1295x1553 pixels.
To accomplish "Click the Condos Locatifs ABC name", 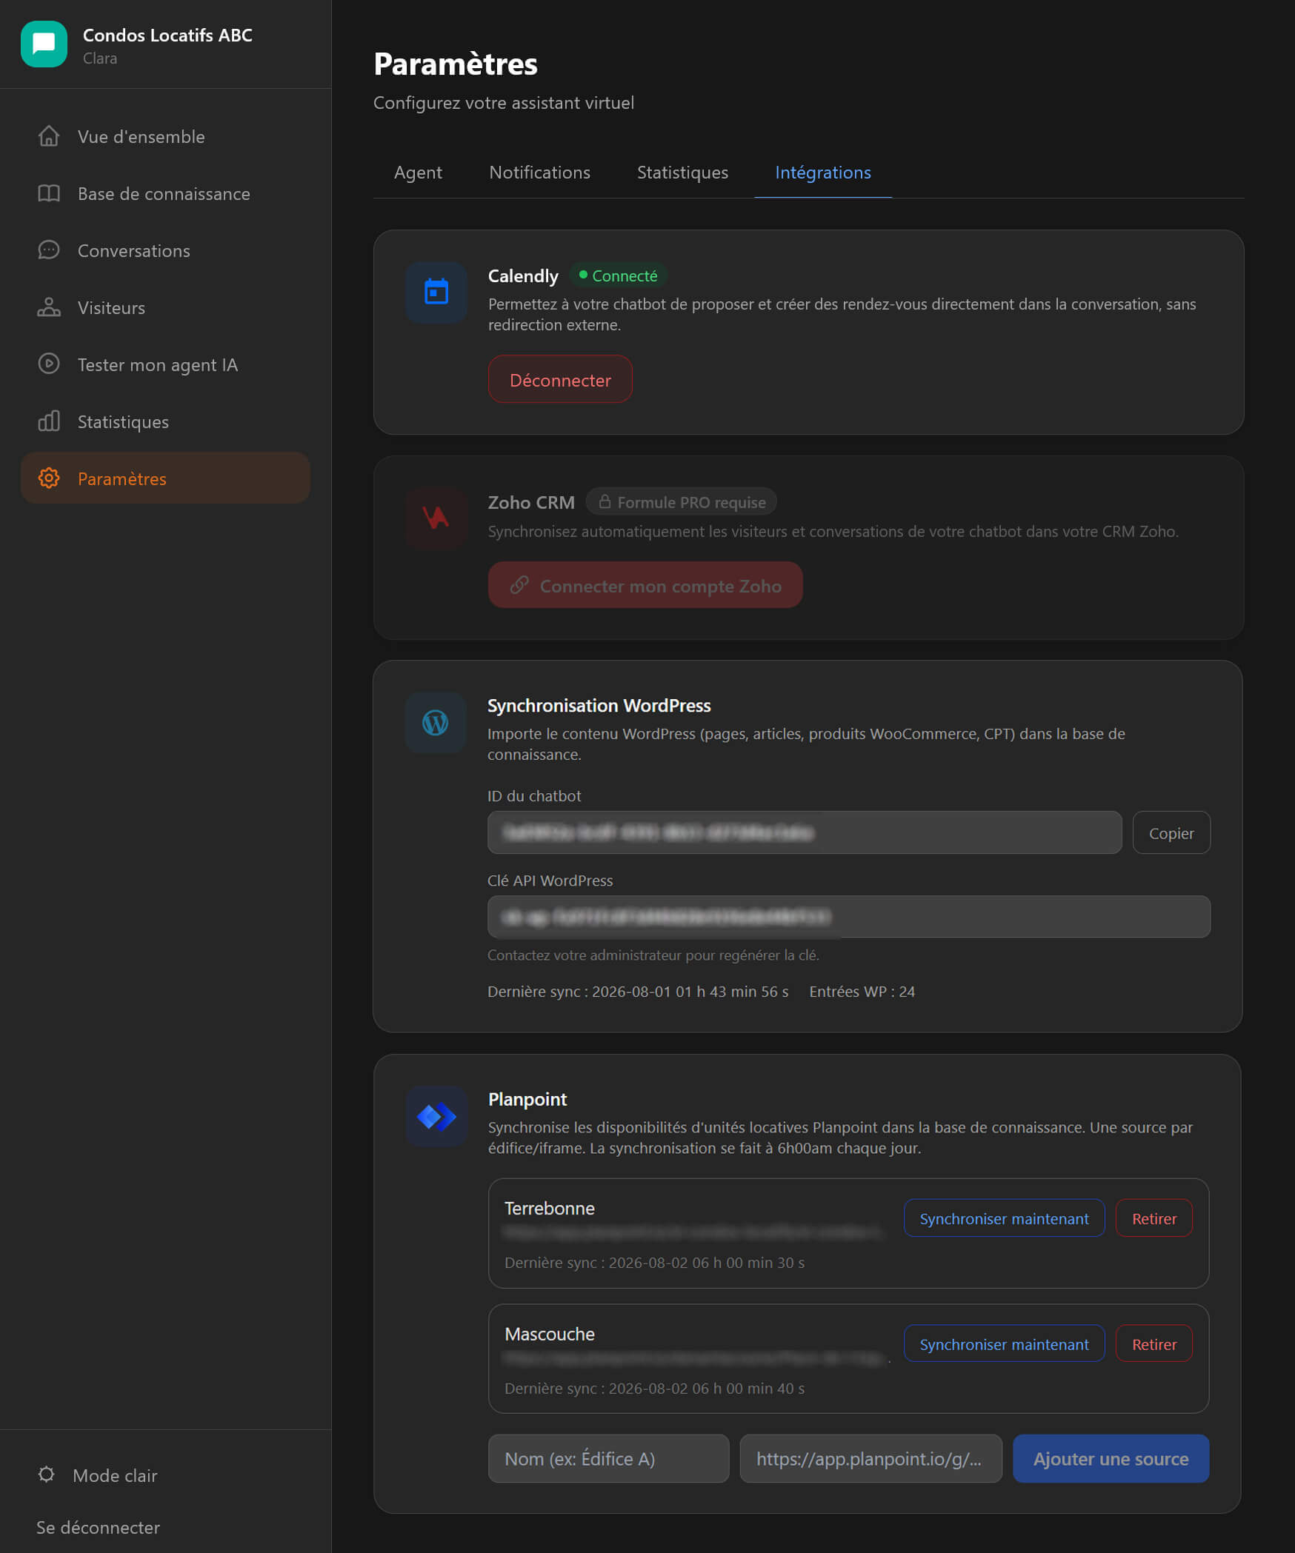I will pyautogui.click(x=167, y=35).
